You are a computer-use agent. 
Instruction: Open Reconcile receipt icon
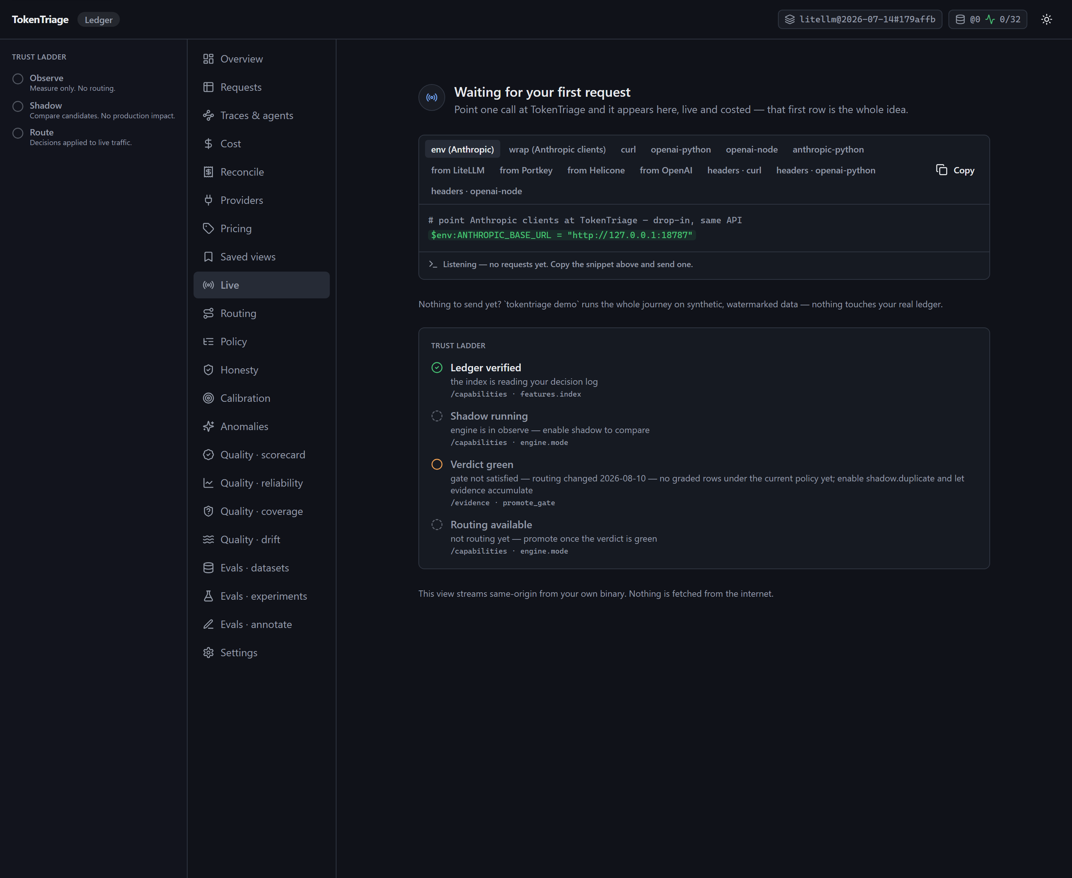pyautogui.click(x=208, y=172)
